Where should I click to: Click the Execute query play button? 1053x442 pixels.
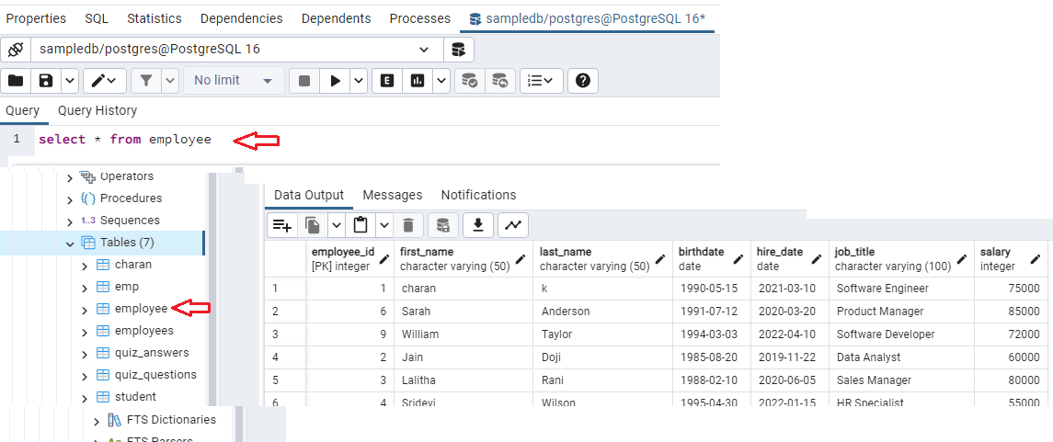click(x=335, y=81)
